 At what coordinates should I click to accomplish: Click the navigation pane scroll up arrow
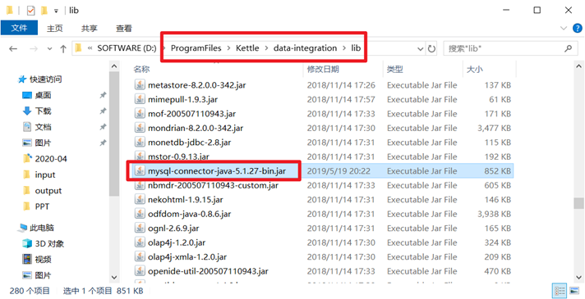tap(114, 66)
